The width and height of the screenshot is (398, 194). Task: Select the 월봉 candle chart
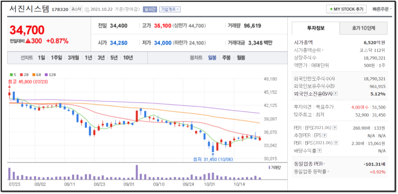coord(241,58)
